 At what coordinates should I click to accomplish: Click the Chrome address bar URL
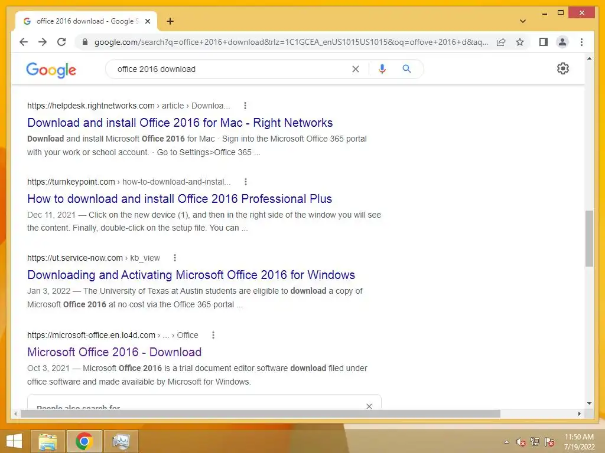coord(291,42)
